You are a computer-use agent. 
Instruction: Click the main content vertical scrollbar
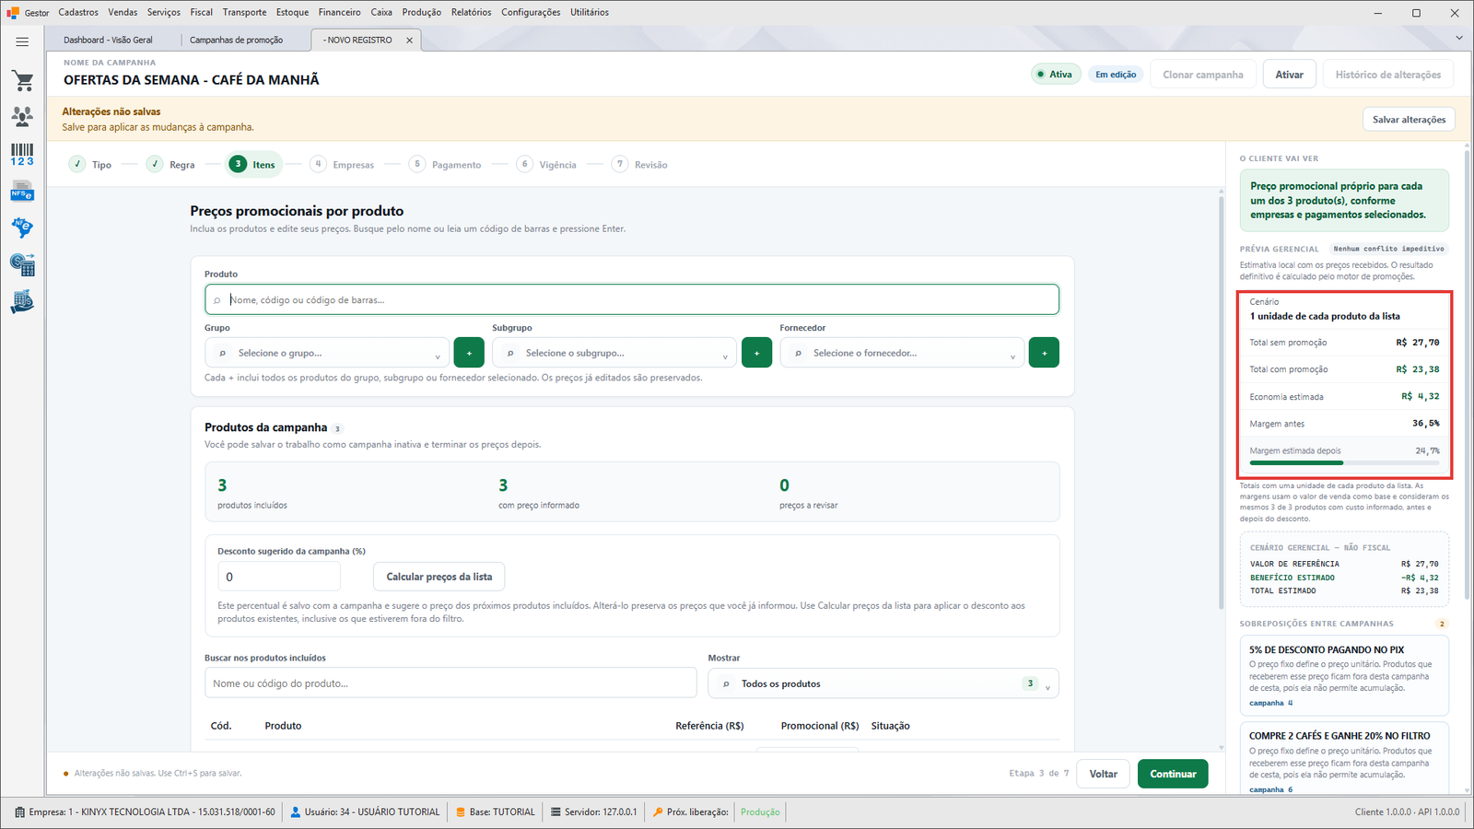click(1222, 401)
